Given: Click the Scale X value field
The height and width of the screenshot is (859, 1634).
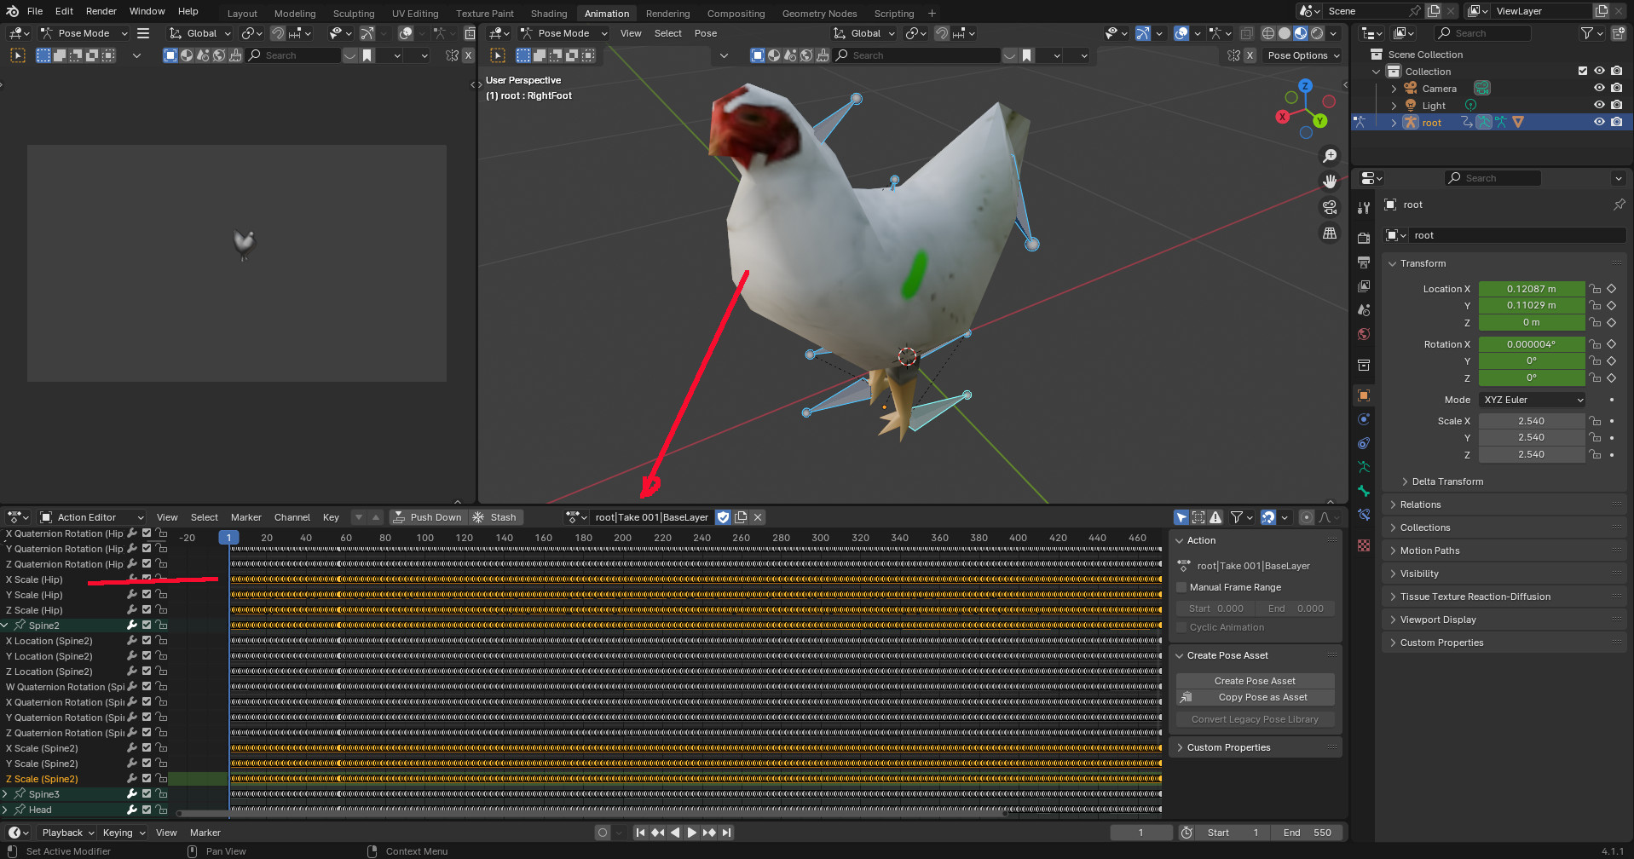Looking at the screenshot, I should [x=1531, y=421].
